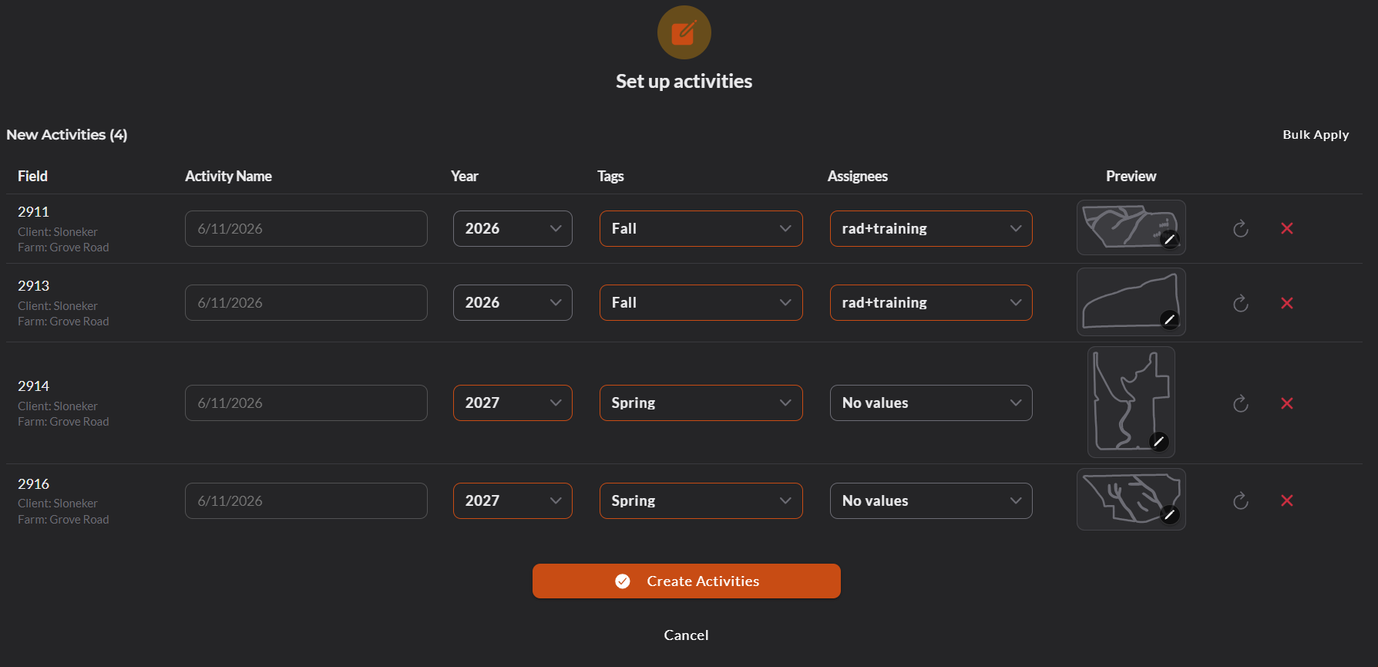Select the field 2913 map thumbnail
The image size is (1378, 667).
pyautogui.click(x=1131, y=302)
